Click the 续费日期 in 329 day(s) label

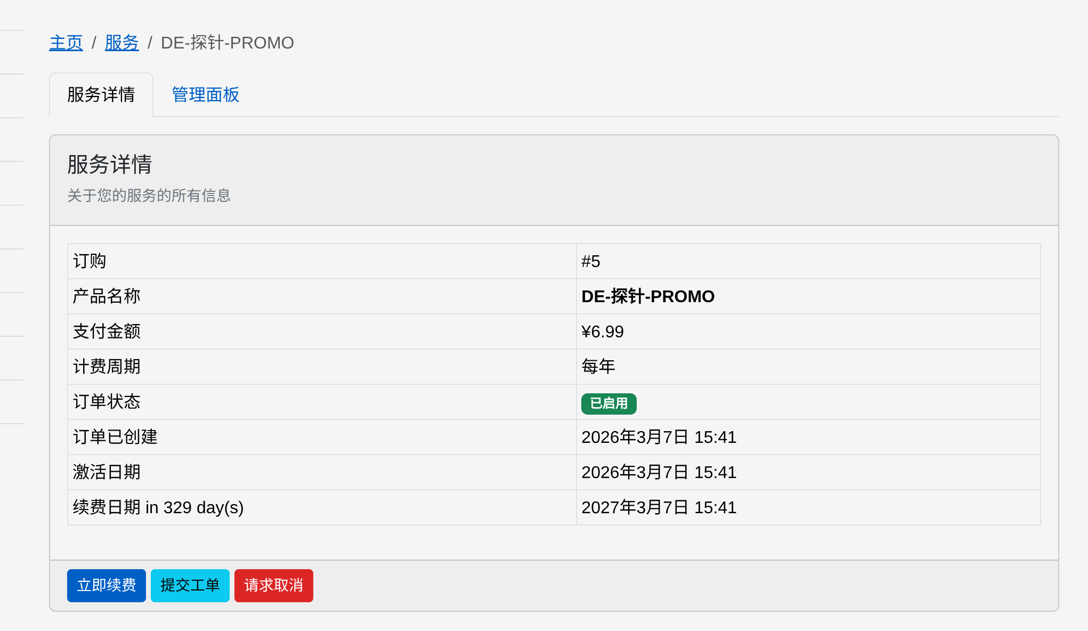(x=158, y=507)
